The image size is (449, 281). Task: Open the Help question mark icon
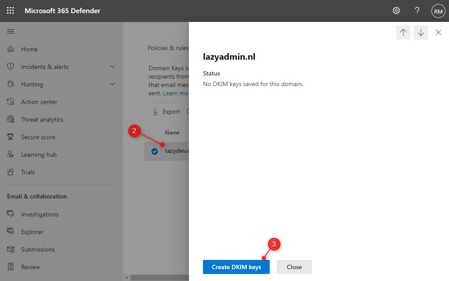point(417,10)
